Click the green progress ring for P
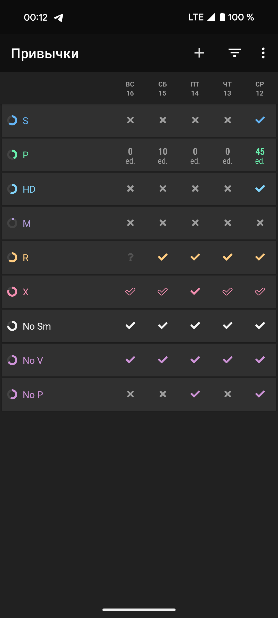Viewport: 278px width, 618px height. pos(12,155)
